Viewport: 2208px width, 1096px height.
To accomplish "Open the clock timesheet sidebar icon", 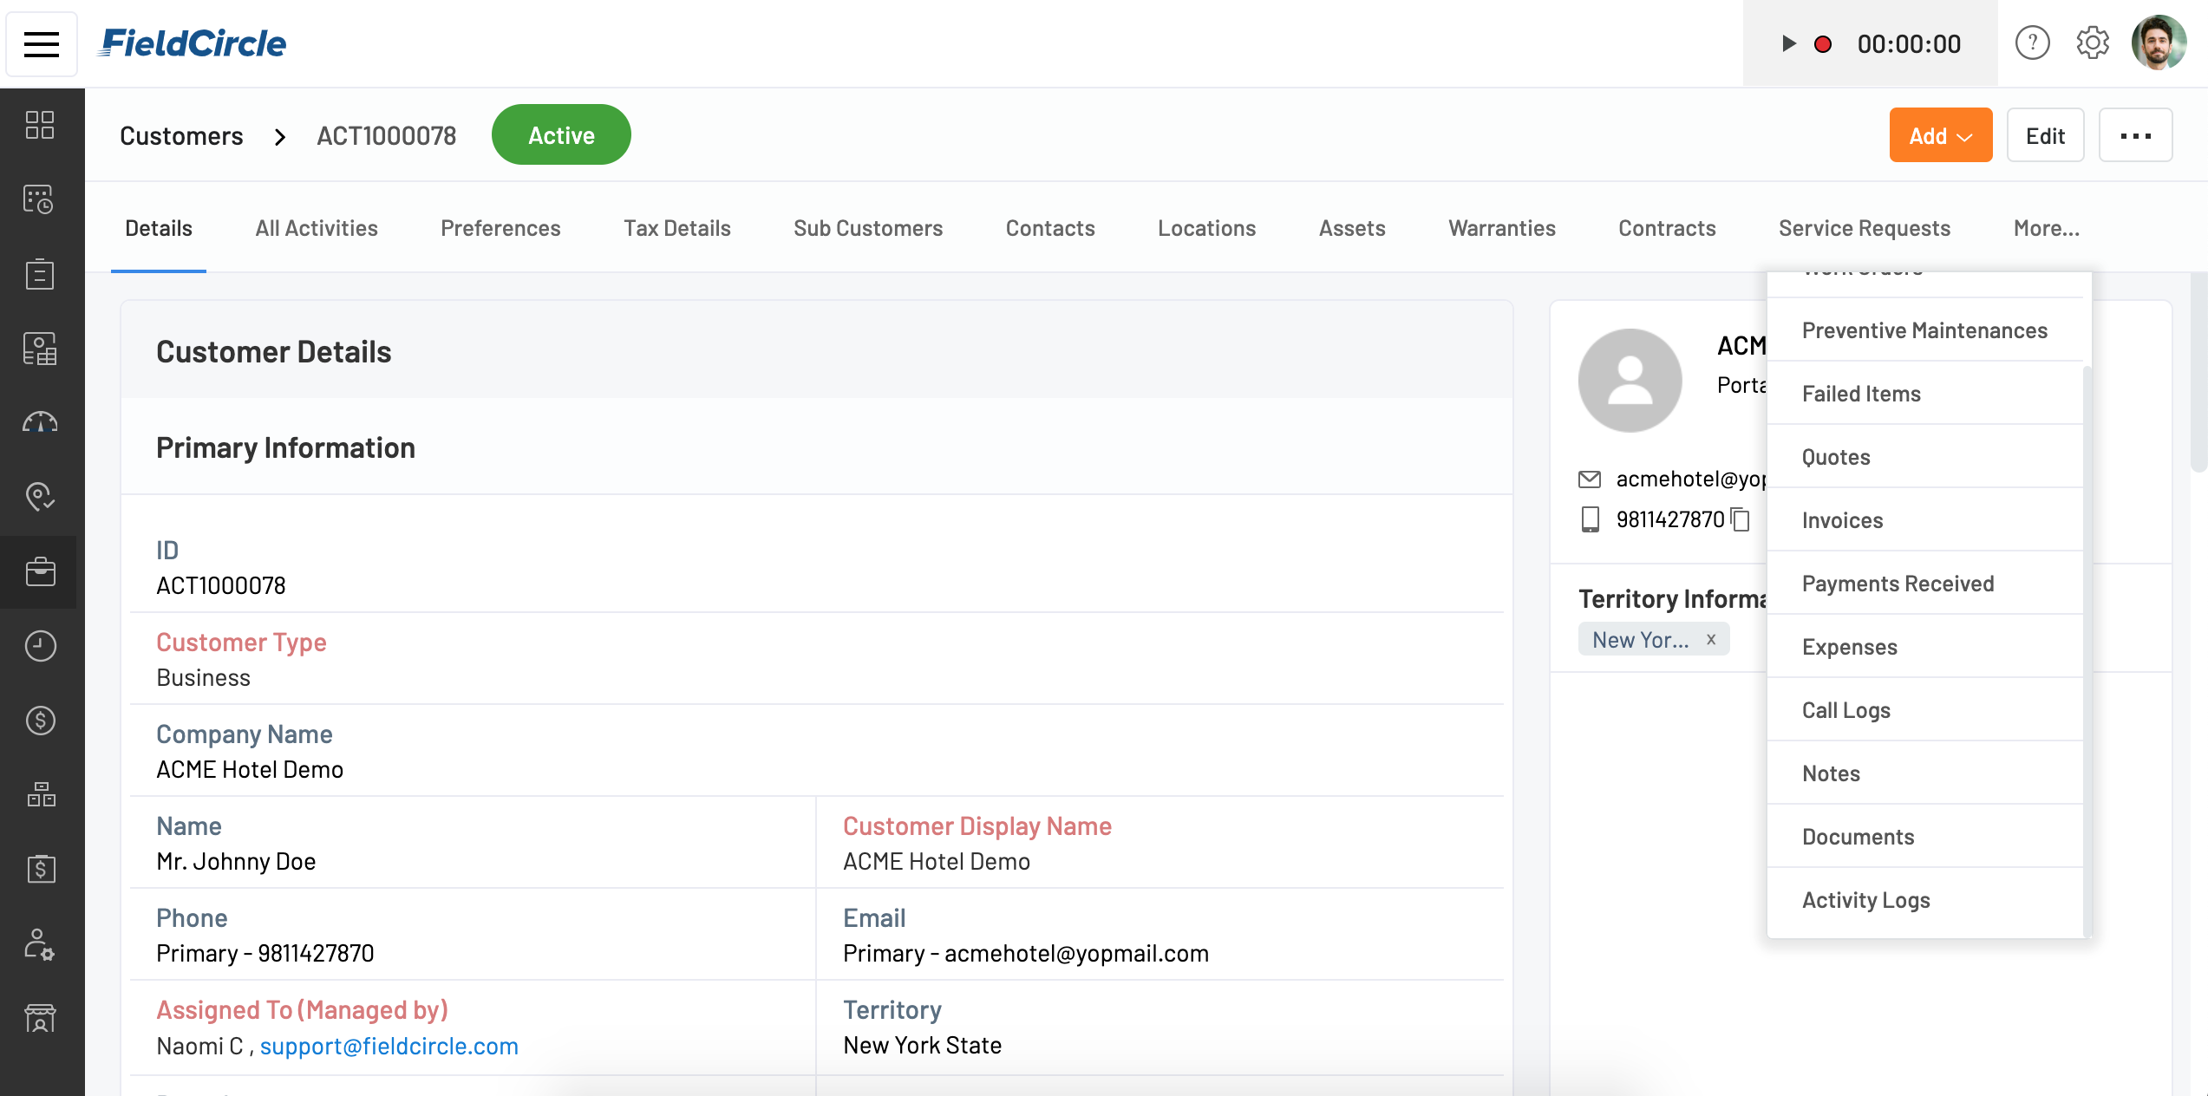I will point(40,646).
